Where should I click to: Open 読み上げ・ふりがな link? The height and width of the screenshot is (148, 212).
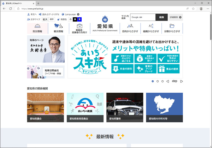(49, 14)
